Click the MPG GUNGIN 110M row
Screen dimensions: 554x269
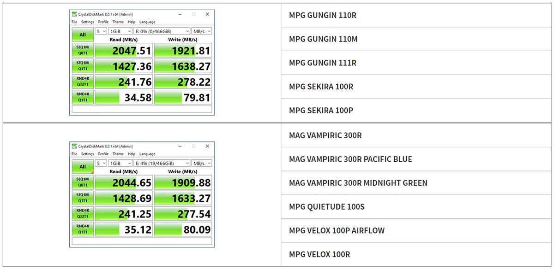click(417, 39)
